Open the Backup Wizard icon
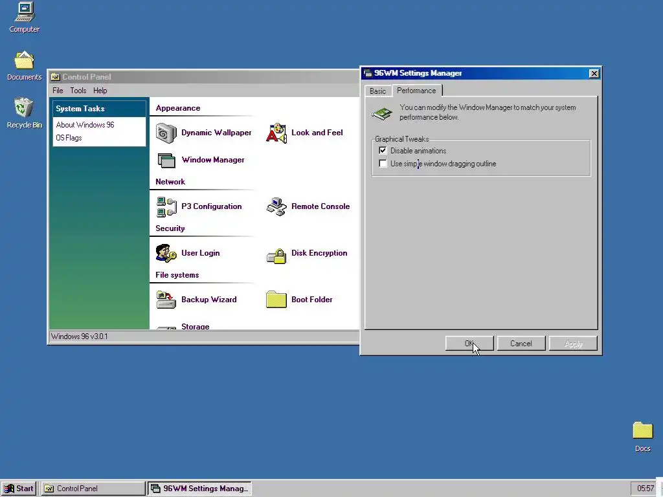This screenshot has height=497, width=663. click(166, 300)
